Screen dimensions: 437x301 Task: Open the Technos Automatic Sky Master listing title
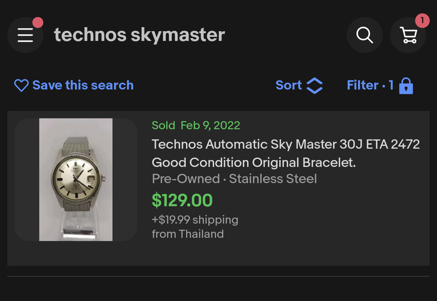286,144
